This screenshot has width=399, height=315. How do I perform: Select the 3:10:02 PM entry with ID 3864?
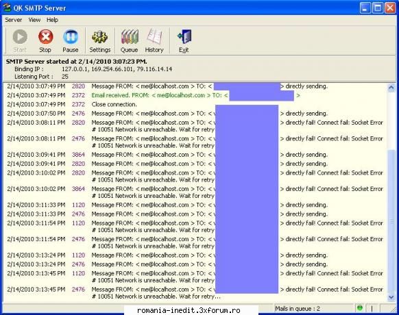coord(195,192)
